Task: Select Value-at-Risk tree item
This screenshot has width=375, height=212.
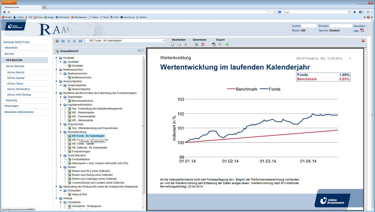Action: click(x=79, y=194)
